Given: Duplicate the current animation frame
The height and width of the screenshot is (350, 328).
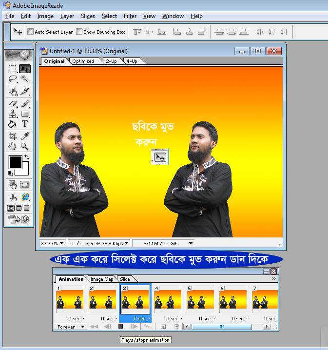Looking at the screenshot, I should click(x=163, y=327).
